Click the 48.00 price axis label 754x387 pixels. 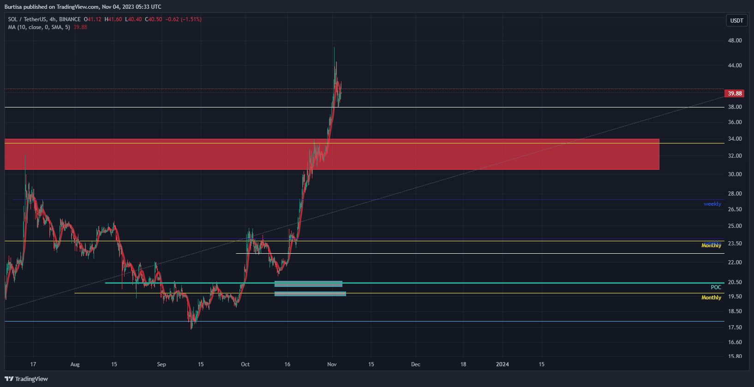coord(735,41)
